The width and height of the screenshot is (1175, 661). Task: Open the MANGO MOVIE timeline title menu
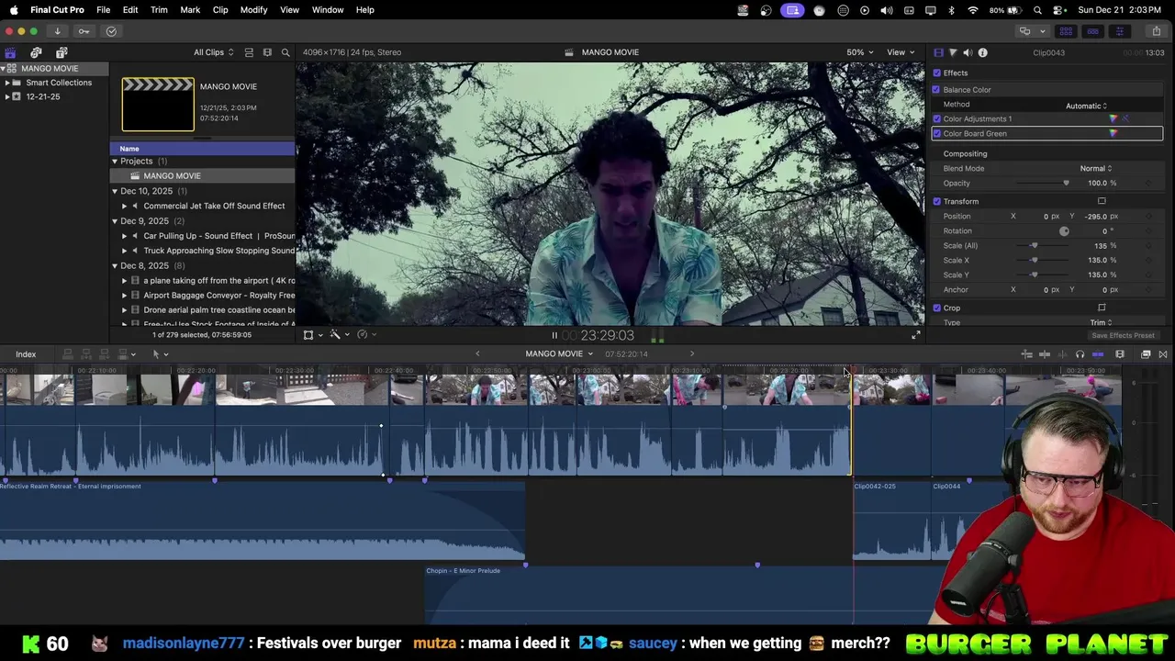pyautogui.click(x=559, y=354)
